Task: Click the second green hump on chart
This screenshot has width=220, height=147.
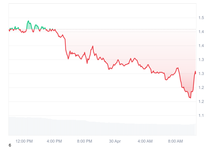Action: click(x=36, y=25)
